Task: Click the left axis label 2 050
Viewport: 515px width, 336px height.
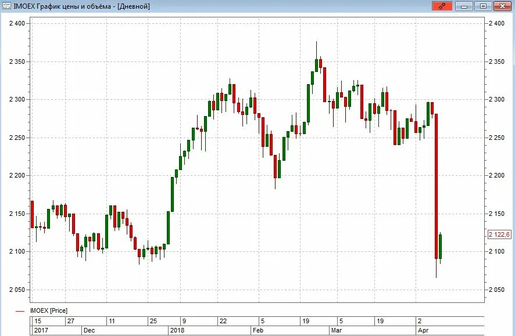Action: pyautogui.click(x=17, y=290)
